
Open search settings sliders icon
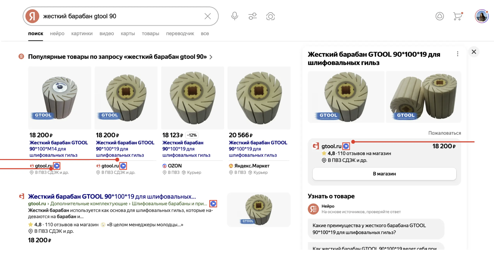[x=253, y=16]
